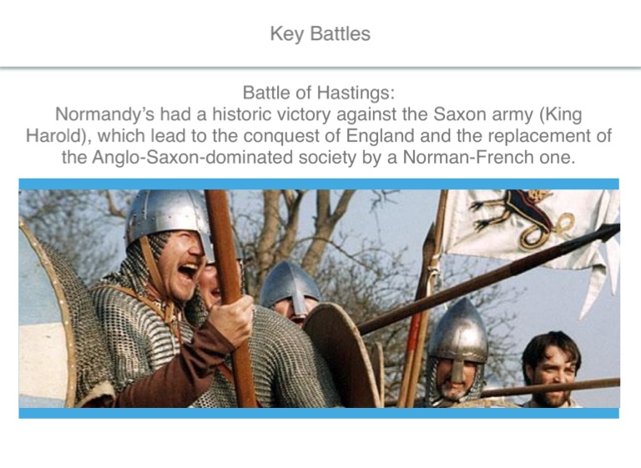
Task: Click the blank white area below the photo
Action: (320, 442)
